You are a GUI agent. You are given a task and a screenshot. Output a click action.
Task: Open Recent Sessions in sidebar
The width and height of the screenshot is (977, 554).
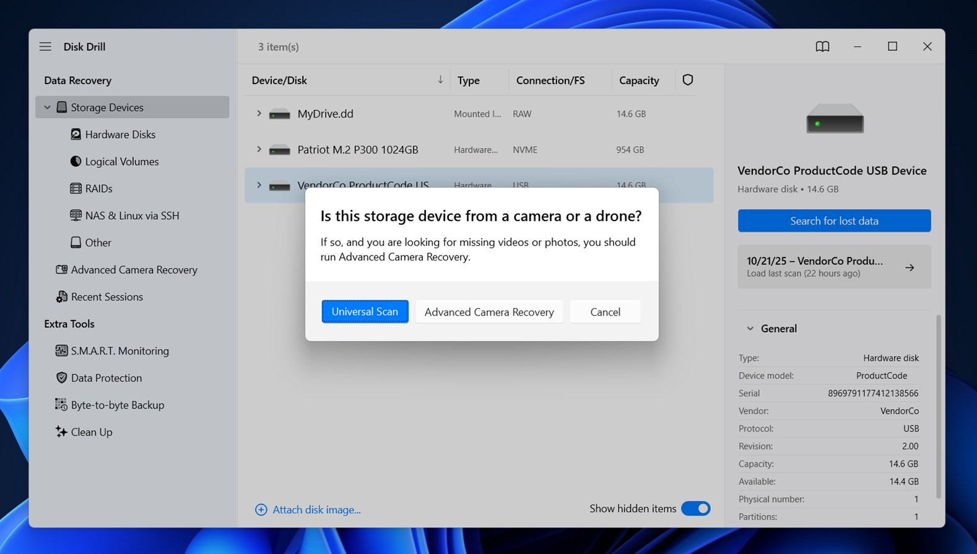(106, 297)
